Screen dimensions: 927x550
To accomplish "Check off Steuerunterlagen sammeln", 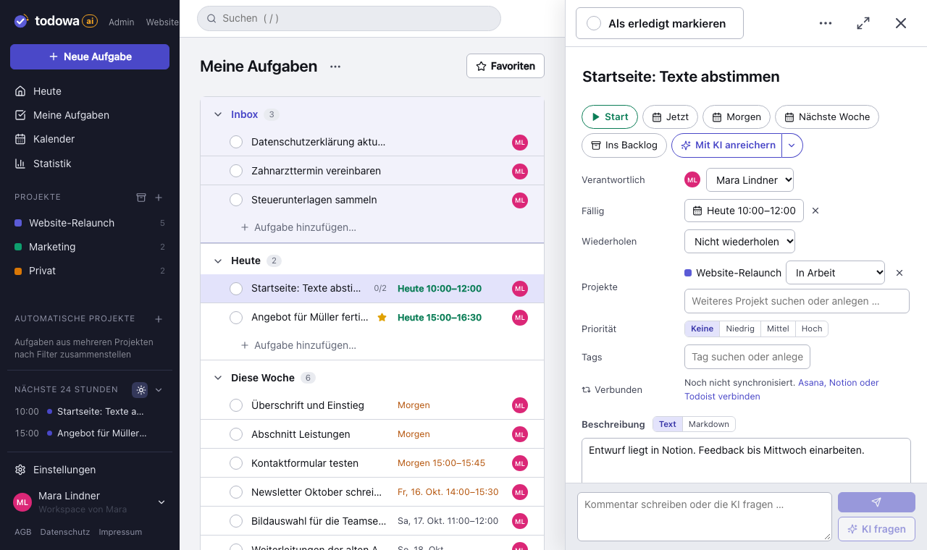I will [x=236, y=200].
